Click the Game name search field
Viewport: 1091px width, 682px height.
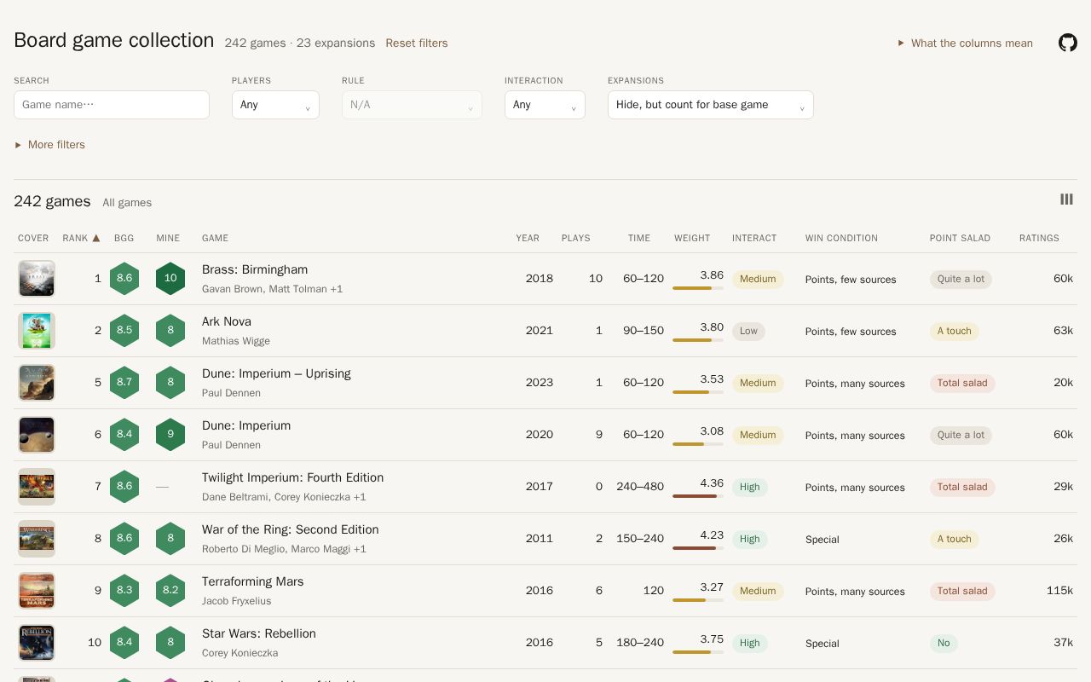(x=112, y=105)
